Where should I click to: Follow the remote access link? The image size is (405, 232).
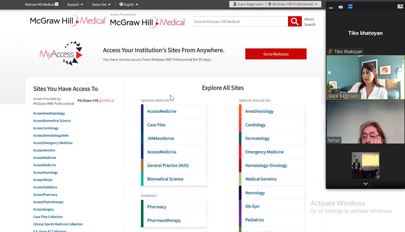(130, 59)
